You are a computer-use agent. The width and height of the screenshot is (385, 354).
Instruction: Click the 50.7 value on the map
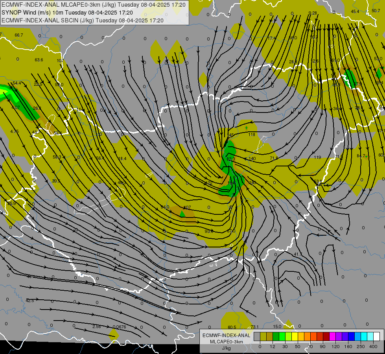376,11
